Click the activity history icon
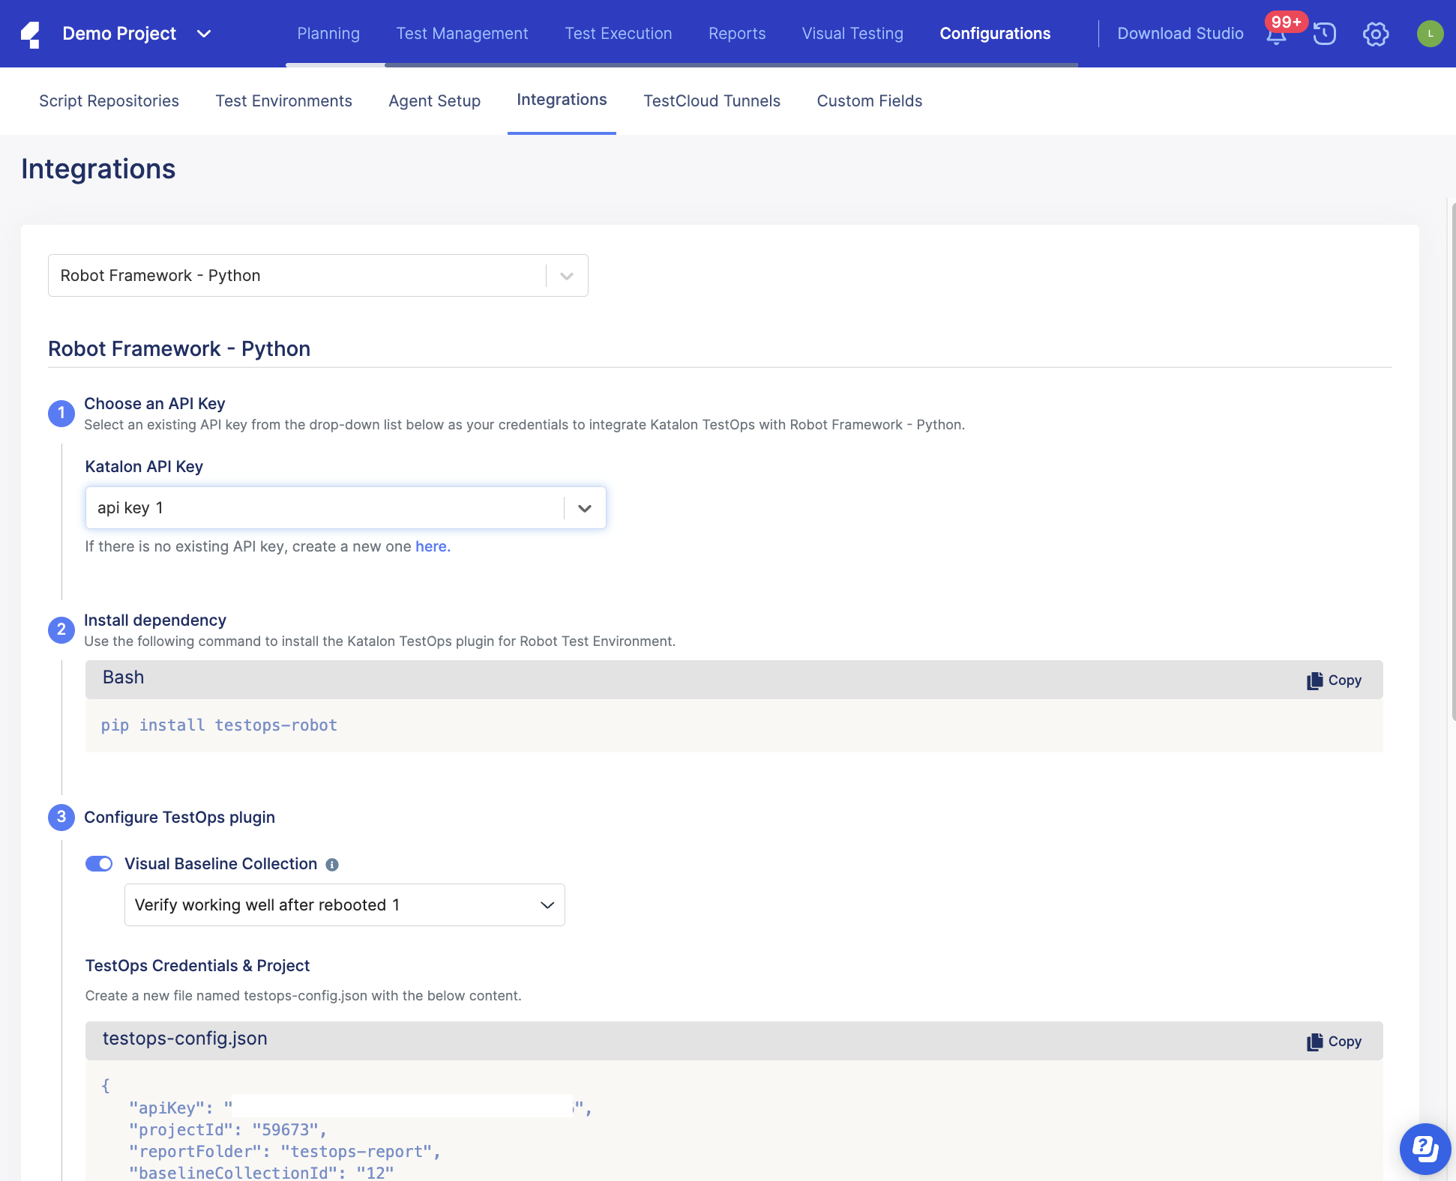 (1326, 32)
